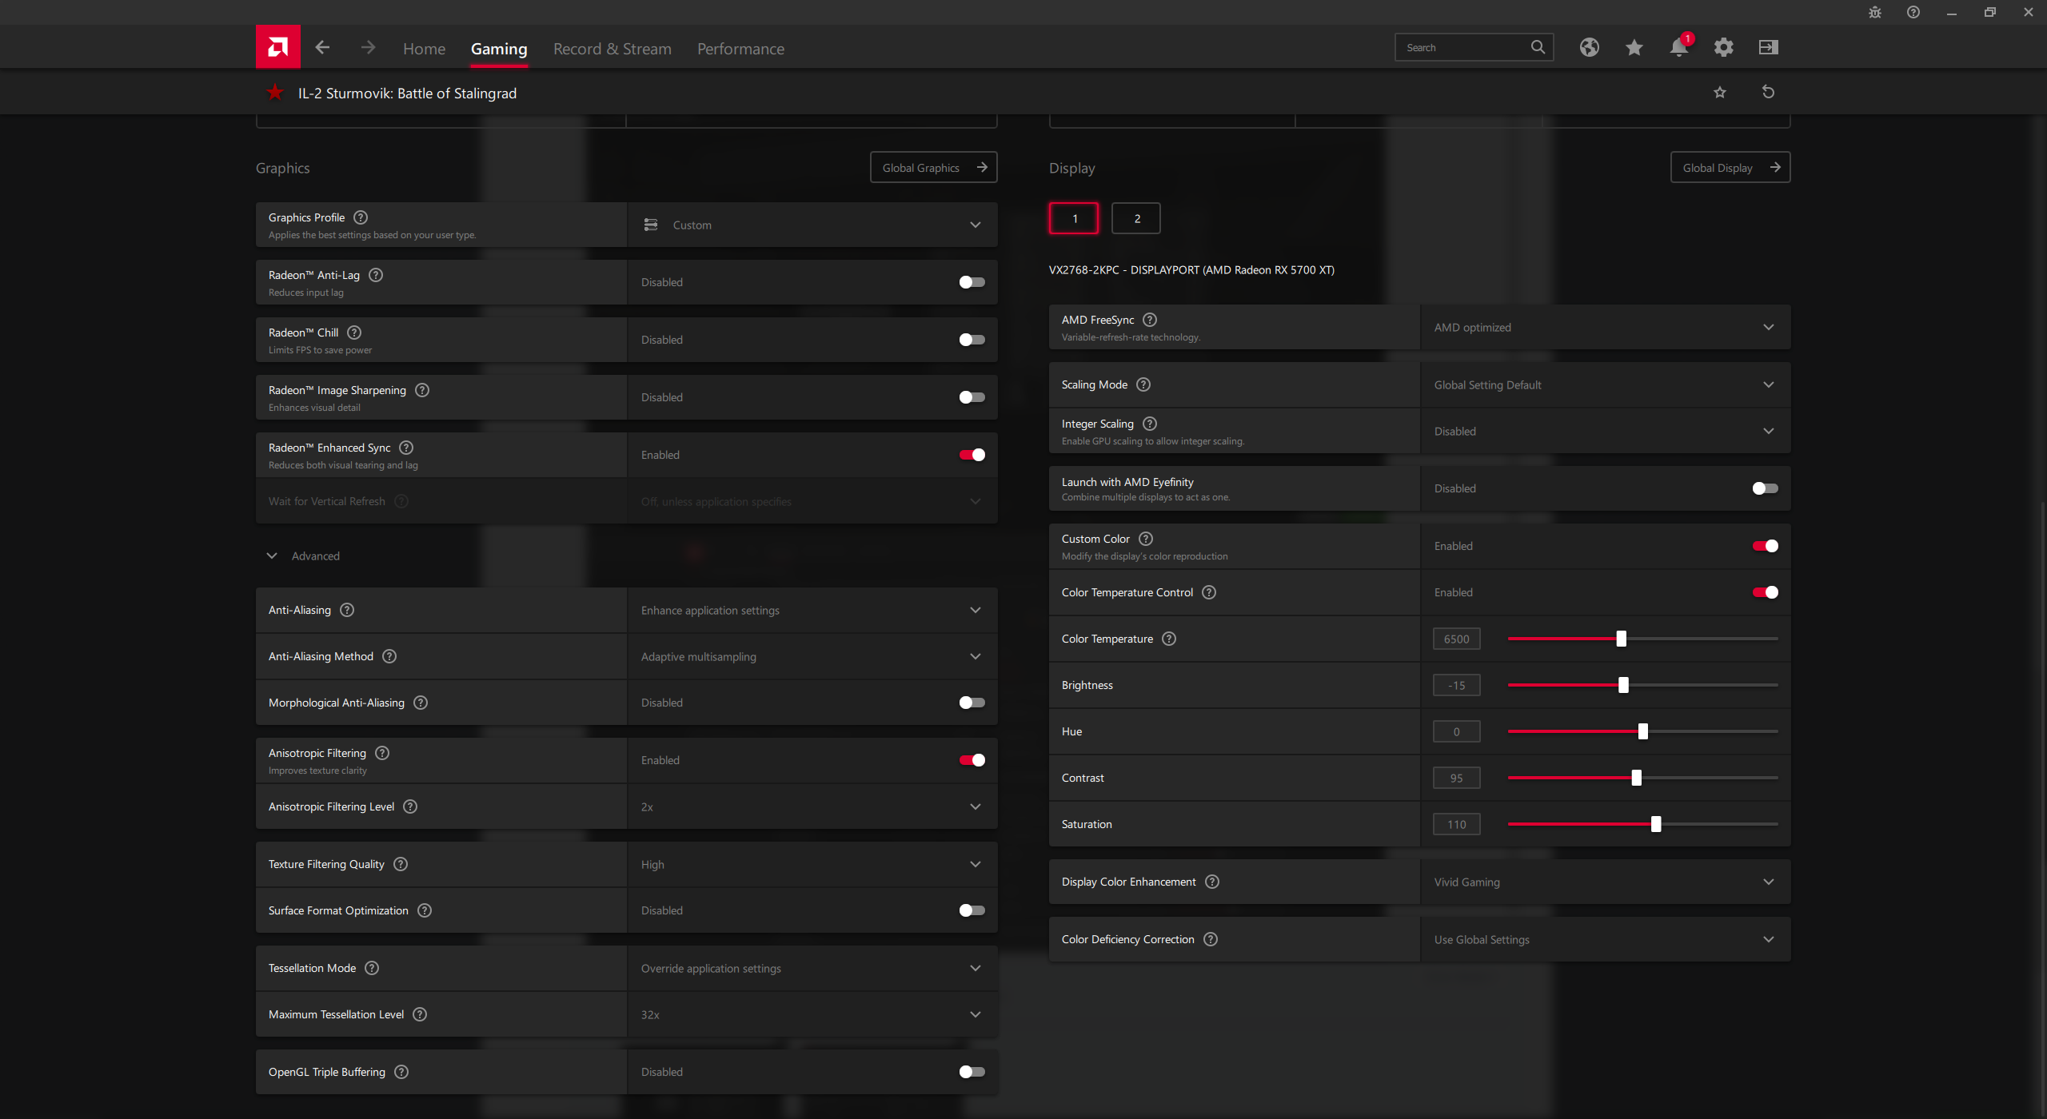Open AMD FreeSync dropdown

click(x=1606, y=327)
